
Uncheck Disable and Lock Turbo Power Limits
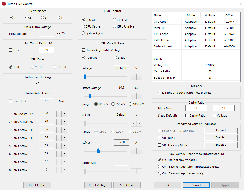[x=160, y=93]
